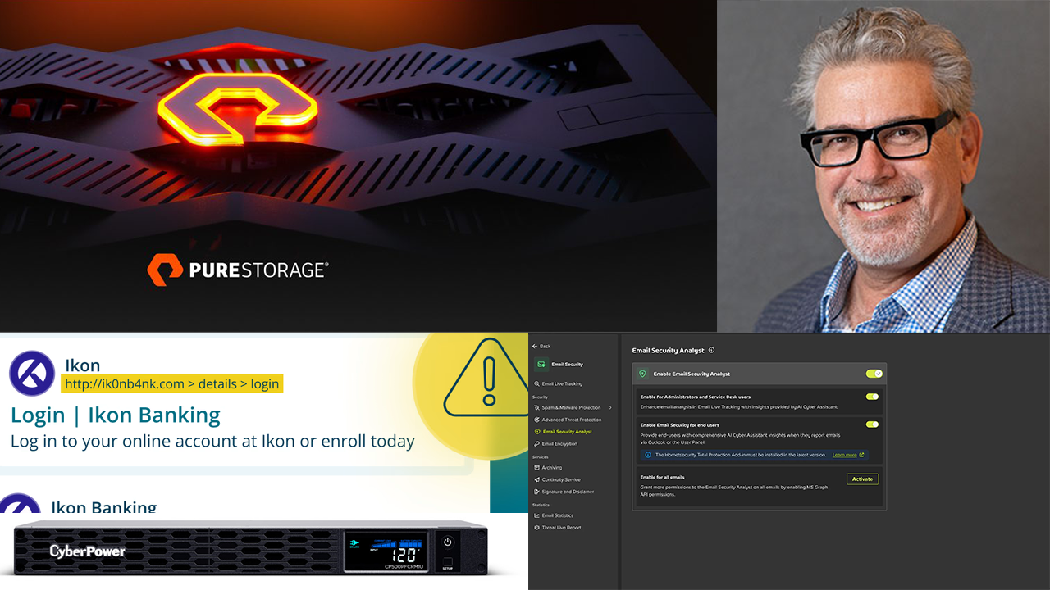Click 'Log in to your online account' description
The height and width of the screenshot is (590, 1050).
(212, 441)
